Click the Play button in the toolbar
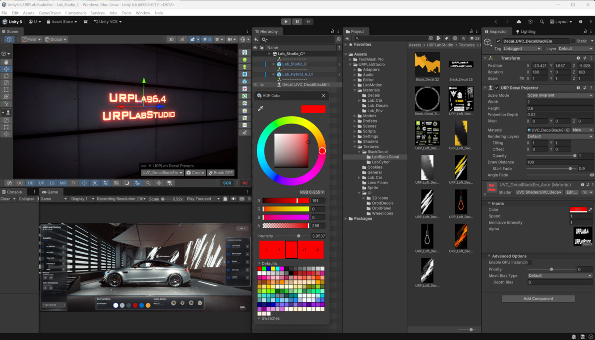Viewport: 595px width, 340px height. tap(286, 22)
